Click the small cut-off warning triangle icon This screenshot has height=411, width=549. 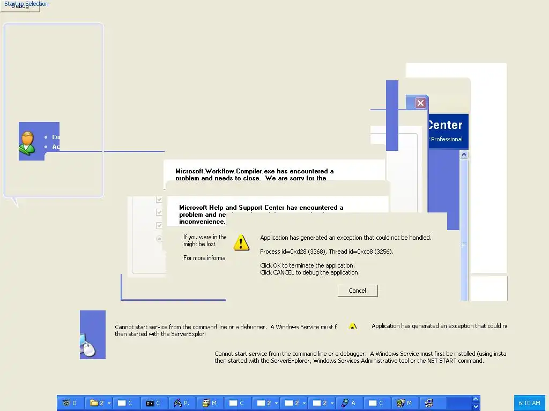(x=353, y=326)
